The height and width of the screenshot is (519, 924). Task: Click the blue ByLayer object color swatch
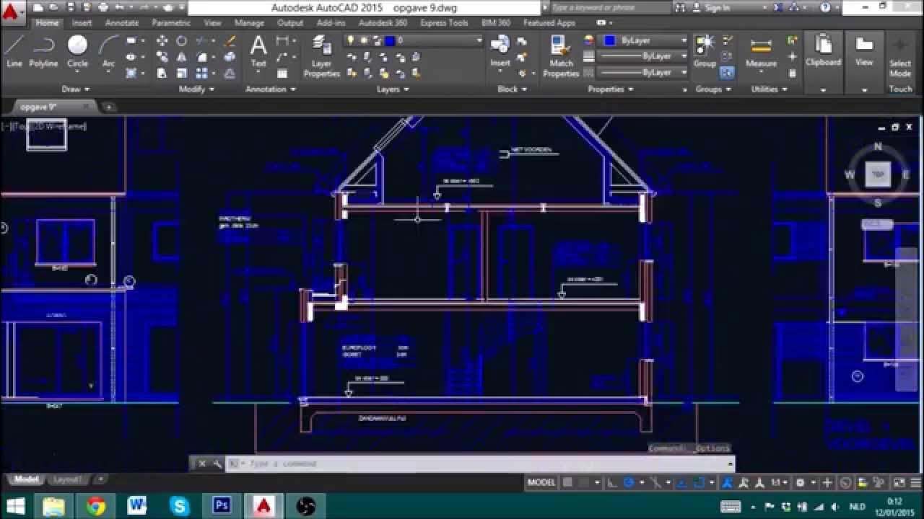[x=609, y=41]
